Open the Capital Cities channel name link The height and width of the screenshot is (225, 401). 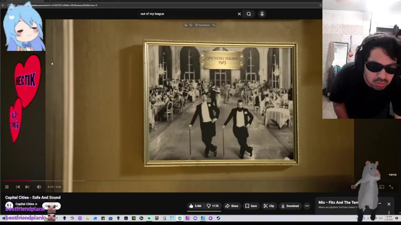(25, 204)
